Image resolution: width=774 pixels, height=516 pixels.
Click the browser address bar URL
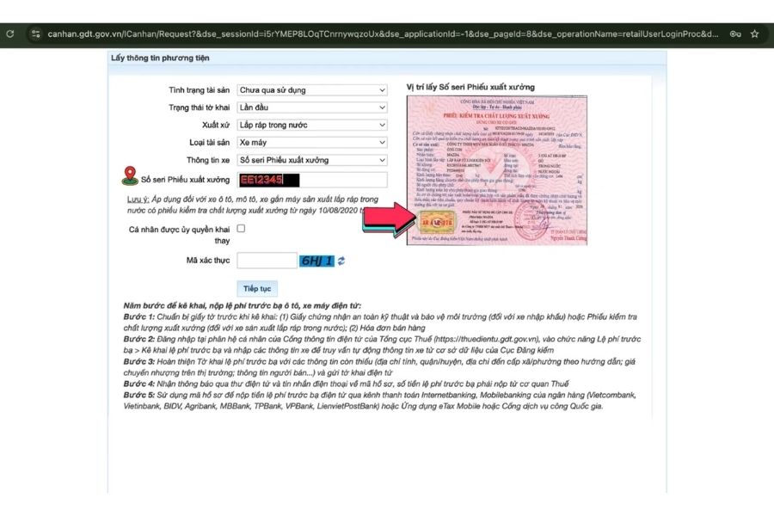click(383, 34)
